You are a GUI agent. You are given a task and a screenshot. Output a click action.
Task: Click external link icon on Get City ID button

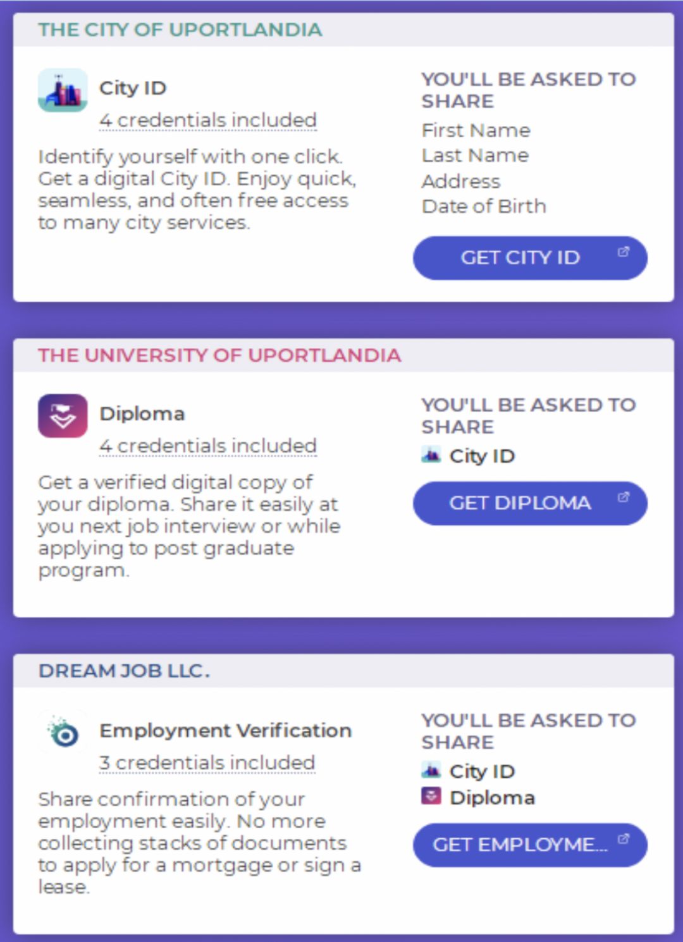coord(624,252)
